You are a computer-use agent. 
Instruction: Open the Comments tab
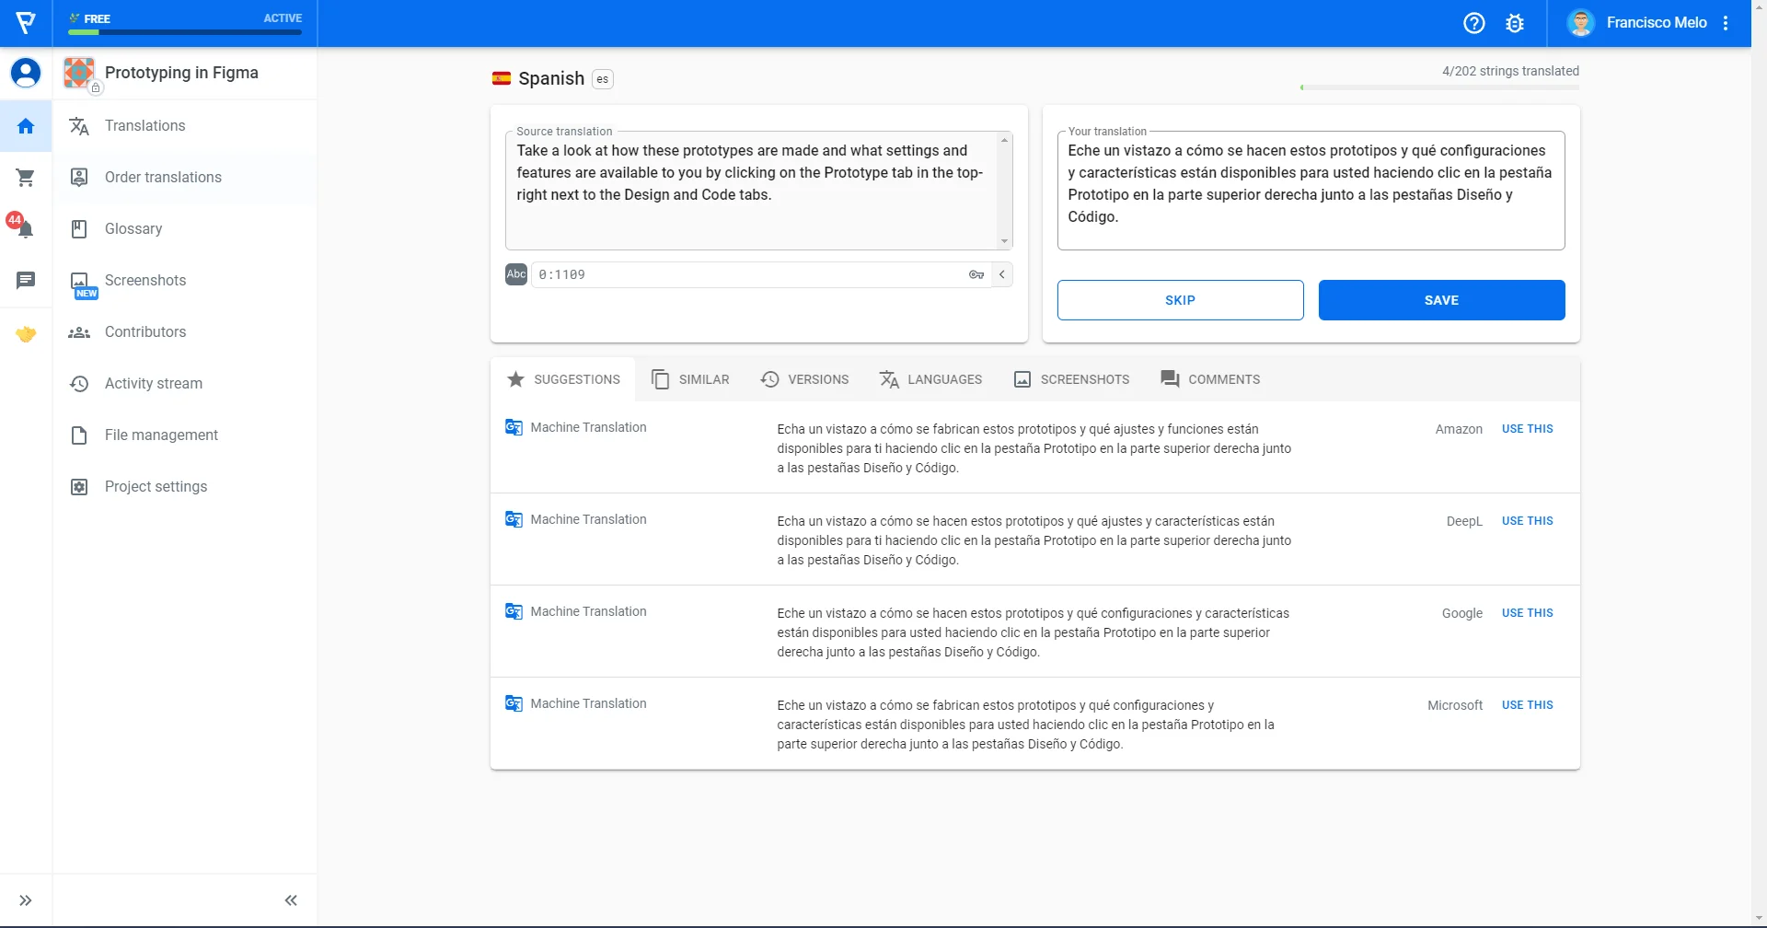1210,379
